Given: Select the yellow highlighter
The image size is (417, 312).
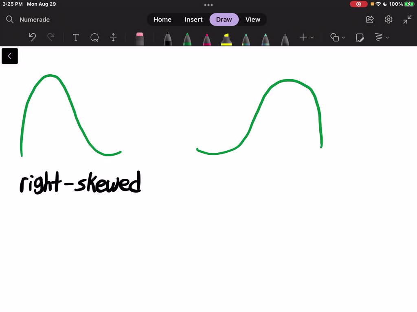Looking at the screenshot, I should pyautogui.click(x=226, y=39).
